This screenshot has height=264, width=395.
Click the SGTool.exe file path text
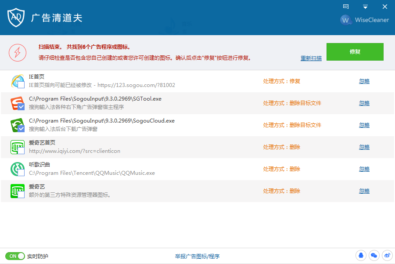pos(95,99)
